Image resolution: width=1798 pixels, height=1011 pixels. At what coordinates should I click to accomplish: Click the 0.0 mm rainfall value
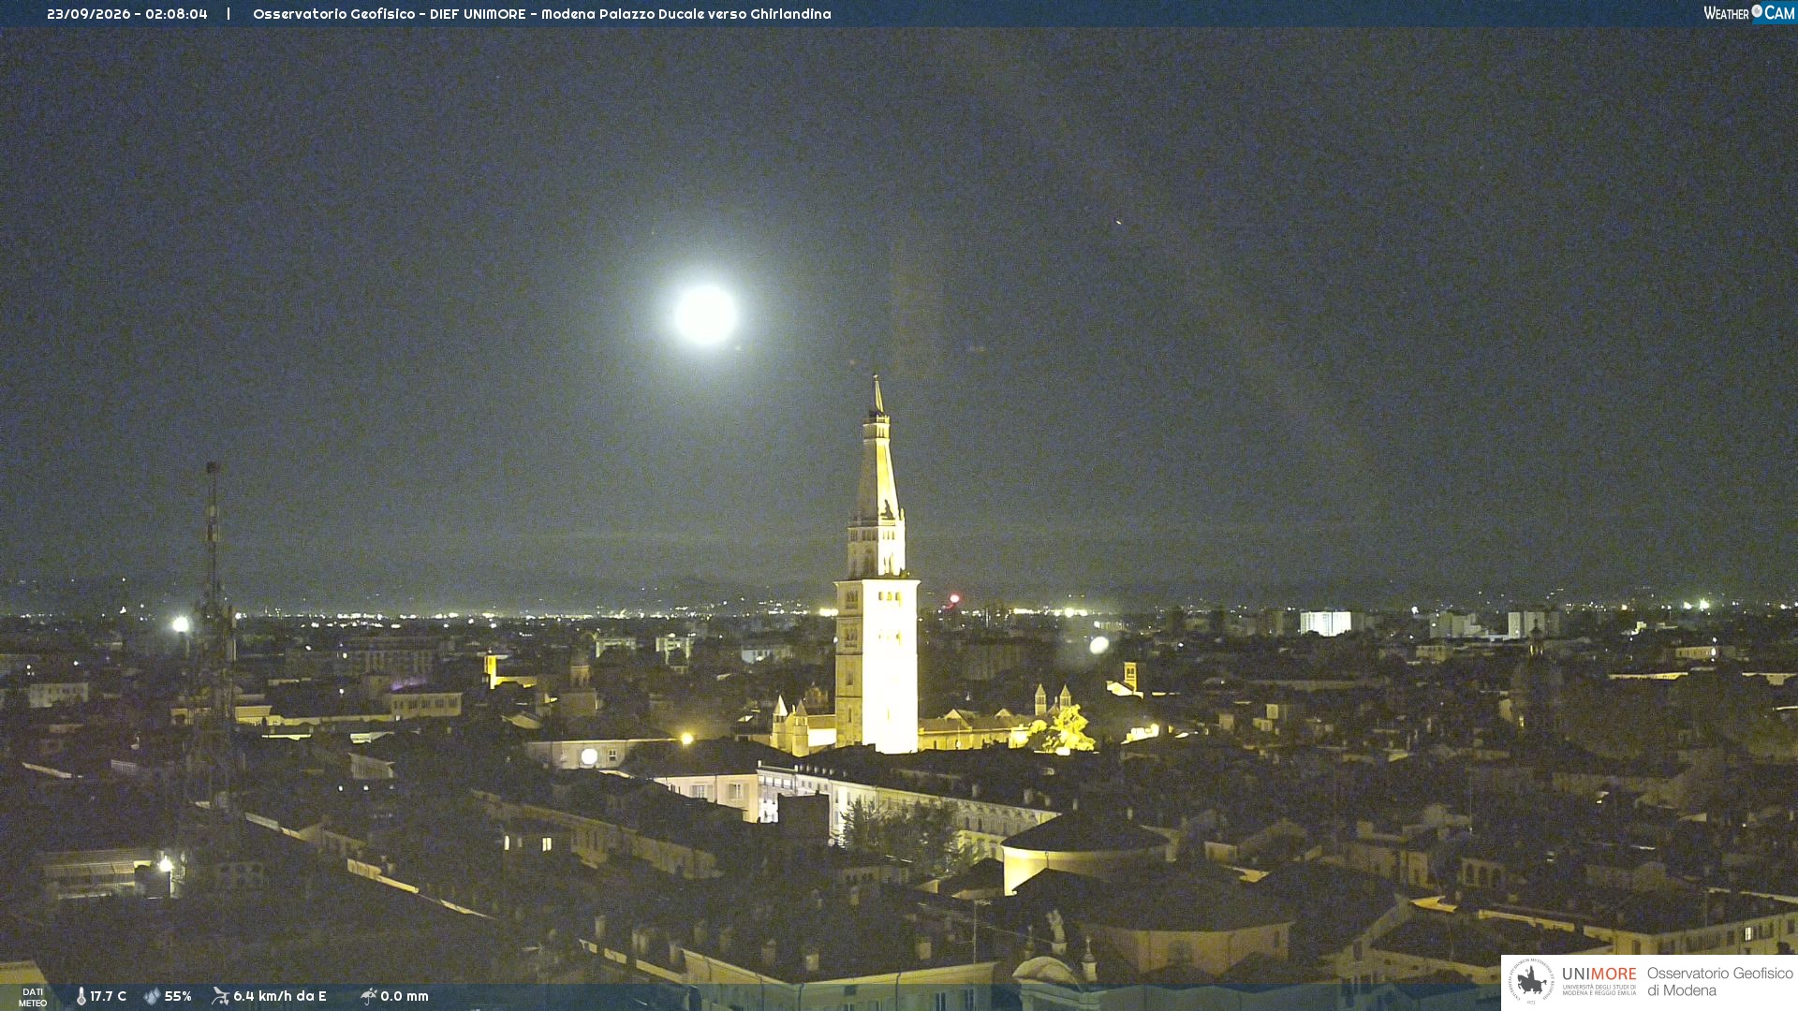tap(405, 996)
